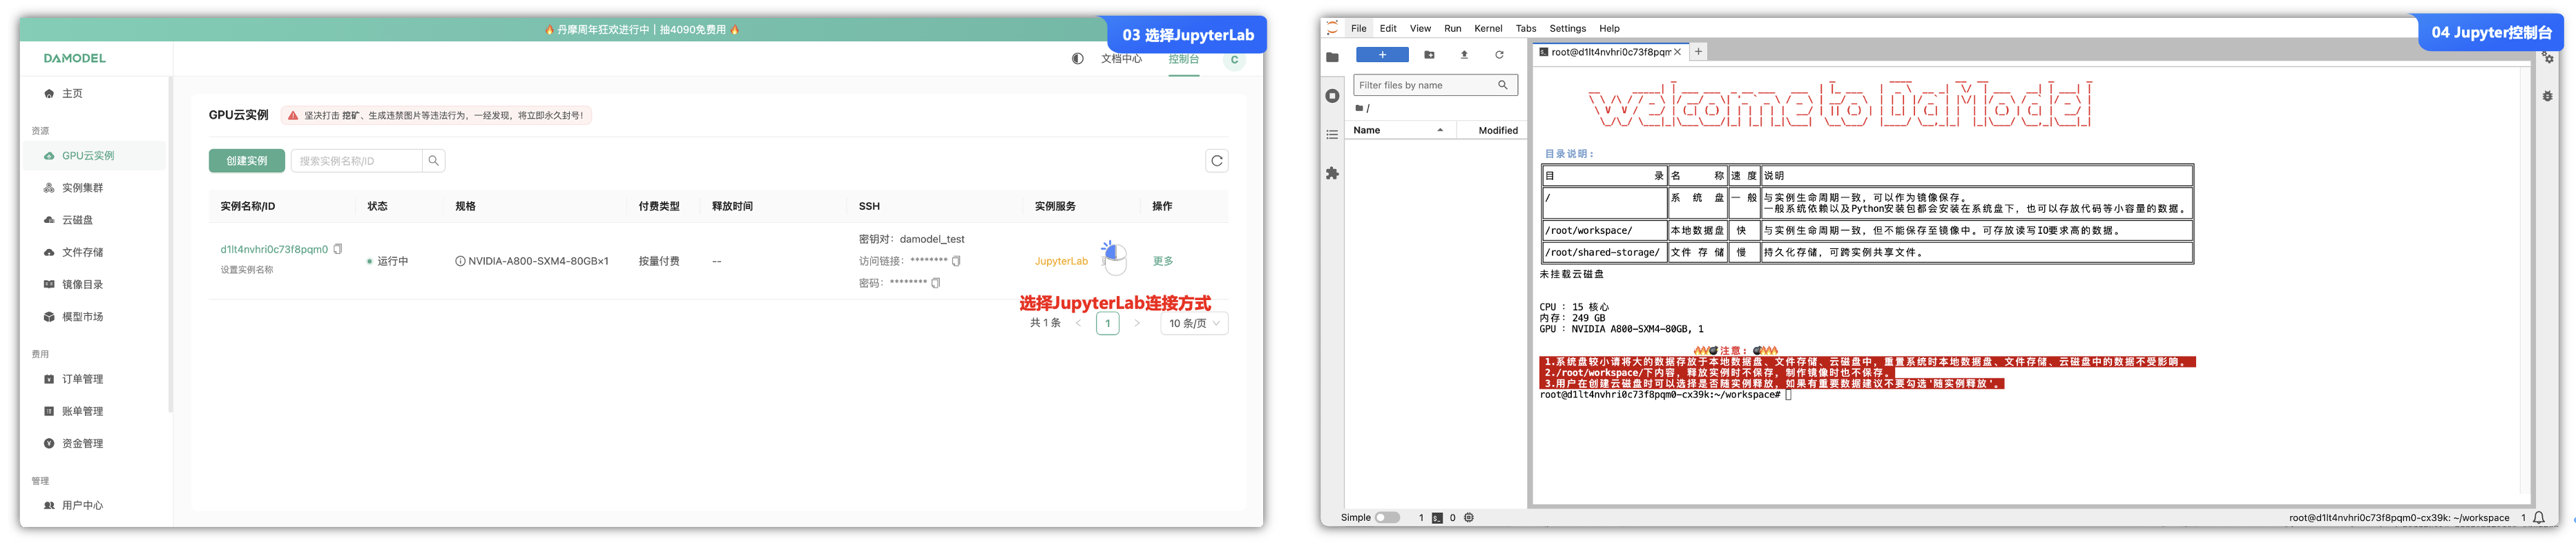Image resolution: width=2576 pixels, height=545 pixels.
Task: Open the File Browser sidebar icon
Action: (1332, 57)
